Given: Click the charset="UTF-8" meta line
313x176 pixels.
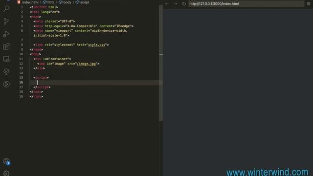Looking at the screenshot, I should (x=54, y=22).
